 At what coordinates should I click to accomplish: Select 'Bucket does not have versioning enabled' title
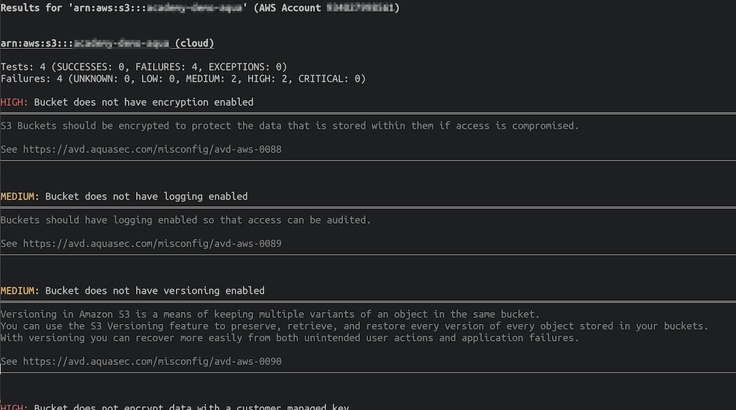pyautogui.click(x=155, y=291)
